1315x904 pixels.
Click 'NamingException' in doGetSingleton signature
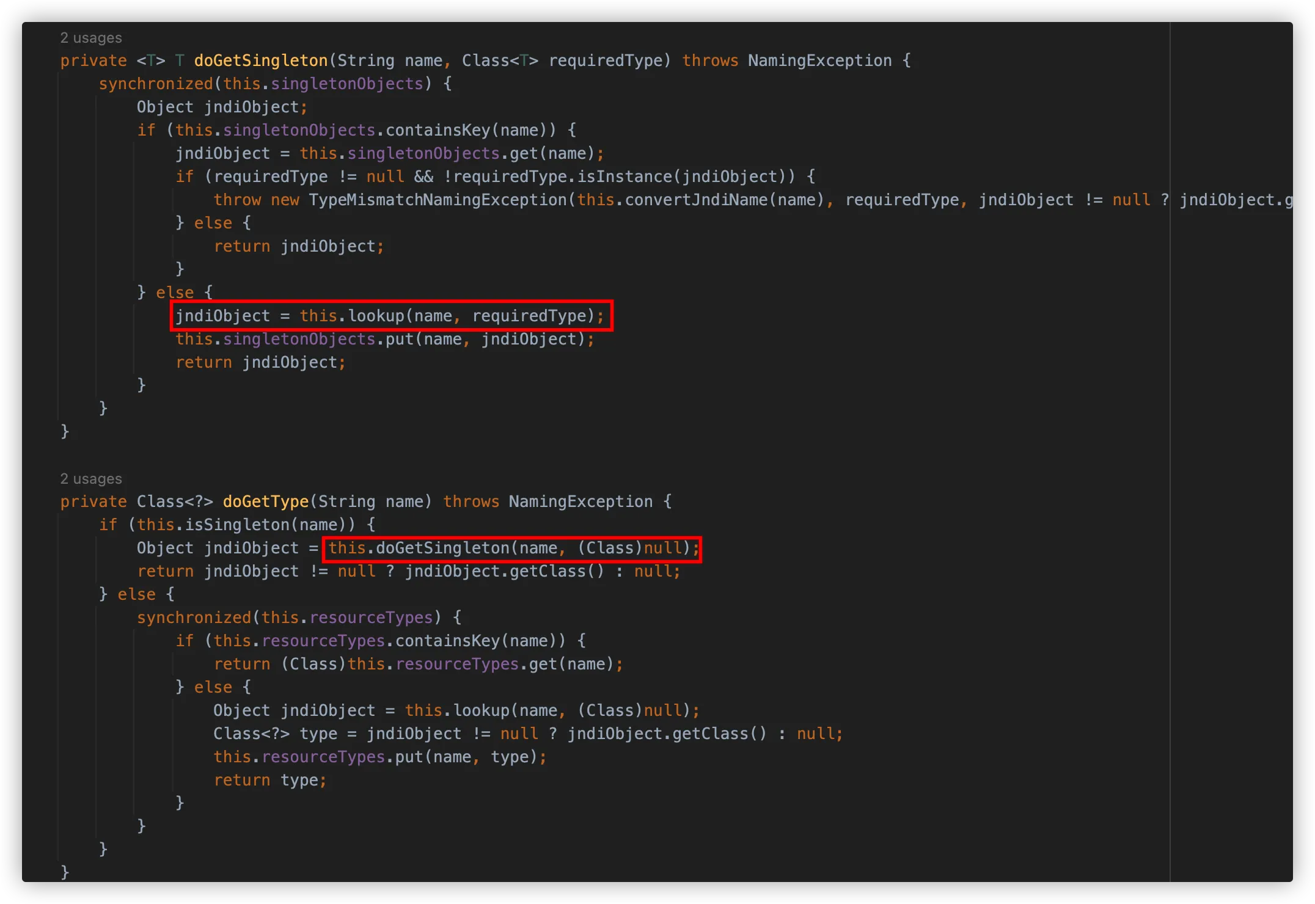tap(820, 60)
